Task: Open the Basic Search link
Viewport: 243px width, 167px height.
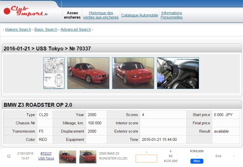Action: pos(46,30)
